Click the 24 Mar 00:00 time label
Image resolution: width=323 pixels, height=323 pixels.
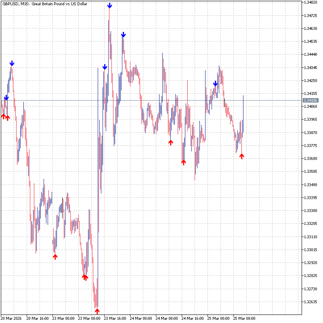(x=141, y=318)
